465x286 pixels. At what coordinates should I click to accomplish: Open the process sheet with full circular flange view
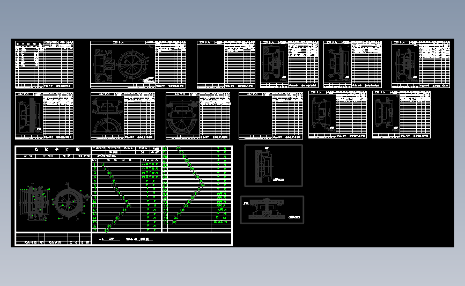coord(138,65)
